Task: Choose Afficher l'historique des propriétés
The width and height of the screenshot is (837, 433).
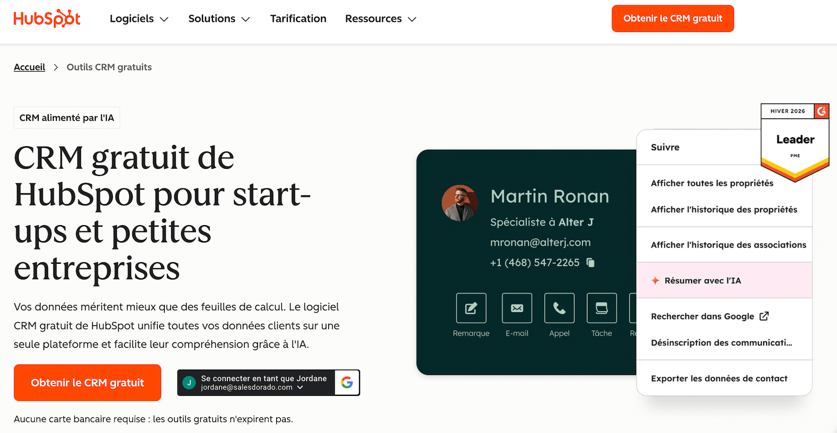Action: pyautogui.click(x=724, y=209)
